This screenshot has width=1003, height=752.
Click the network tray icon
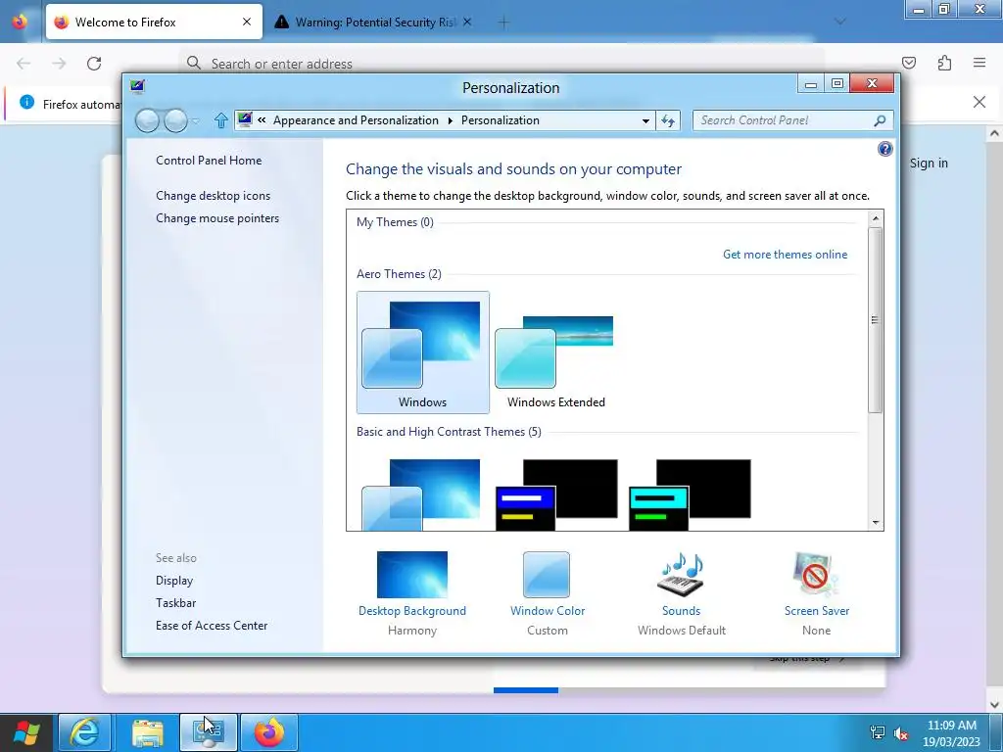tap(877, 733)
